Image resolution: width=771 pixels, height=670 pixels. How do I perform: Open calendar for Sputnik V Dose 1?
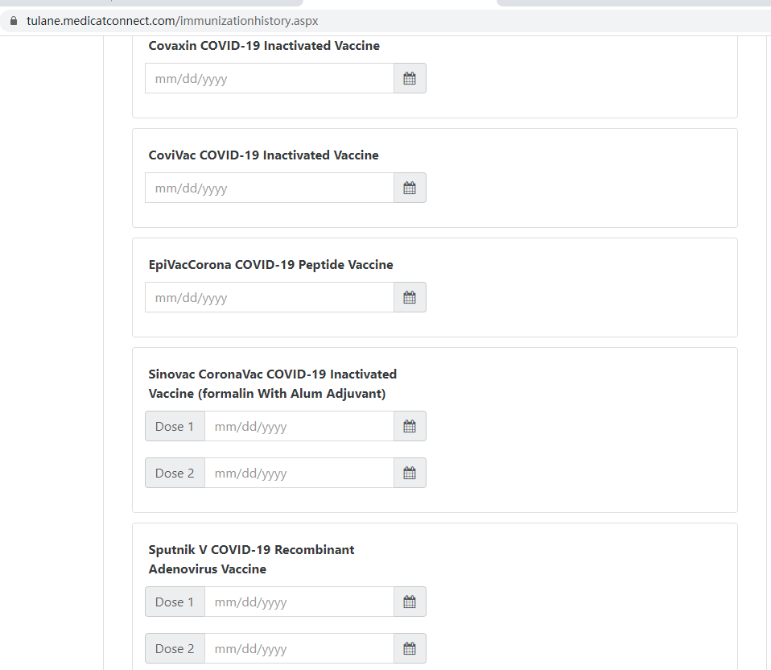click(410, 602)
